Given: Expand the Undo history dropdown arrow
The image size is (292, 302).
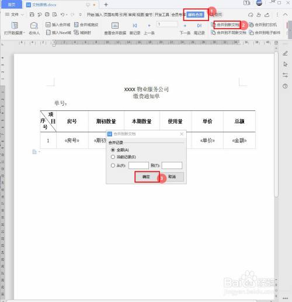Looking at the screenshot, I should coord(67,15).
